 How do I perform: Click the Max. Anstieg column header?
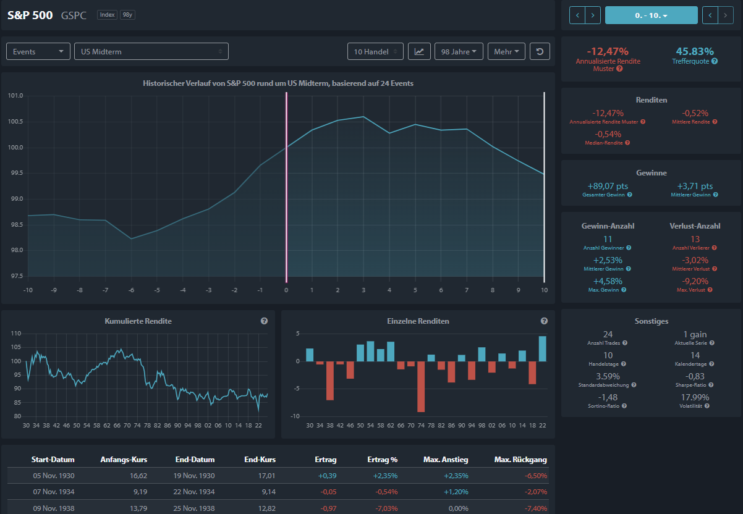pyautogui.click(x=447, y=460)
